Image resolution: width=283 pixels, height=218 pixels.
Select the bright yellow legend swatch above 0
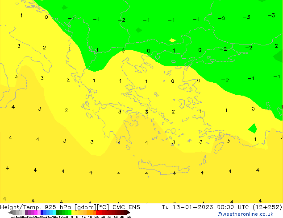tap(73, 212)
